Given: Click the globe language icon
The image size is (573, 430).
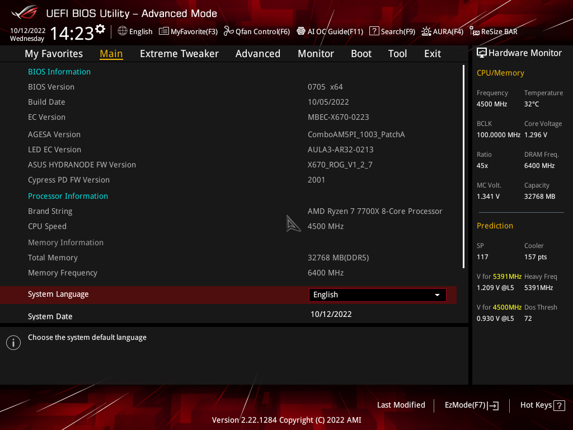Looking at the screenshot, I should tap(123, 31).
